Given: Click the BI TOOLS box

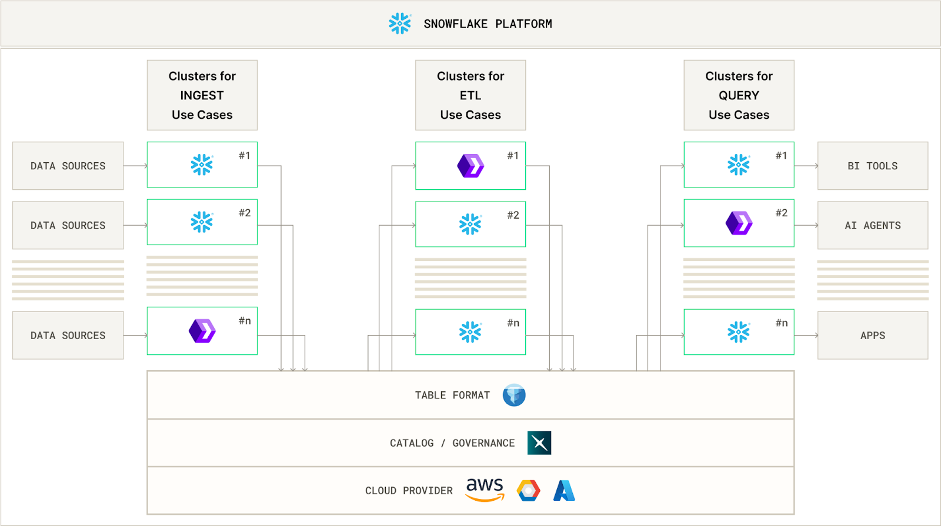Looking at the screenshot, I should [873, 166].
